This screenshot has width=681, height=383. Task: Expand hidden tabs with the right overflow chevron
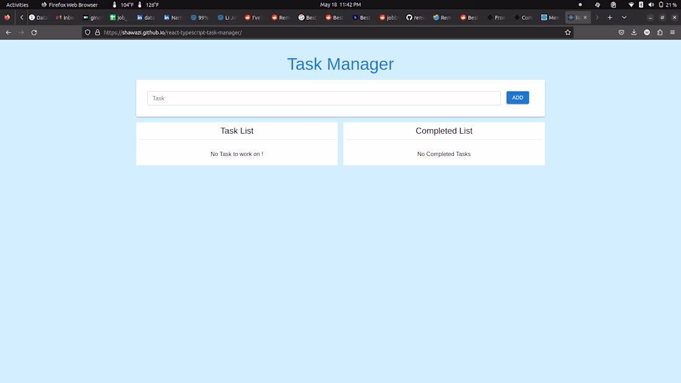pyautogui.click(x=596, y=17)
